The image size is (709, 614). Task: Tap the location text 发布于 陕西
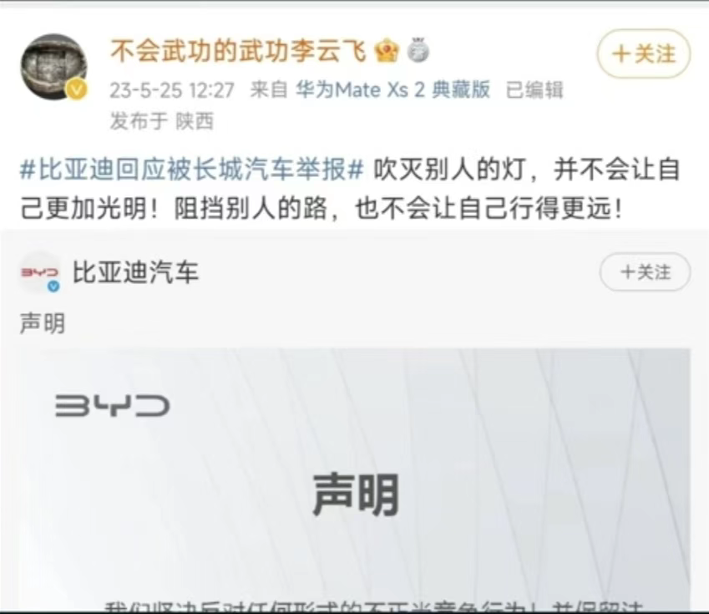[x=162, y=121]
